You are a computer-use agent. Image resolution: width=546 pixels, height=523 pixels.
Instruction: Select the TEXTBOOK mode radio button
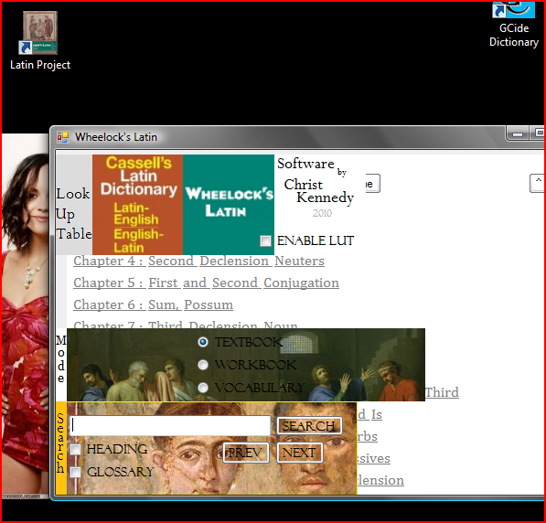pyautogui.click(x=203, y=342)
